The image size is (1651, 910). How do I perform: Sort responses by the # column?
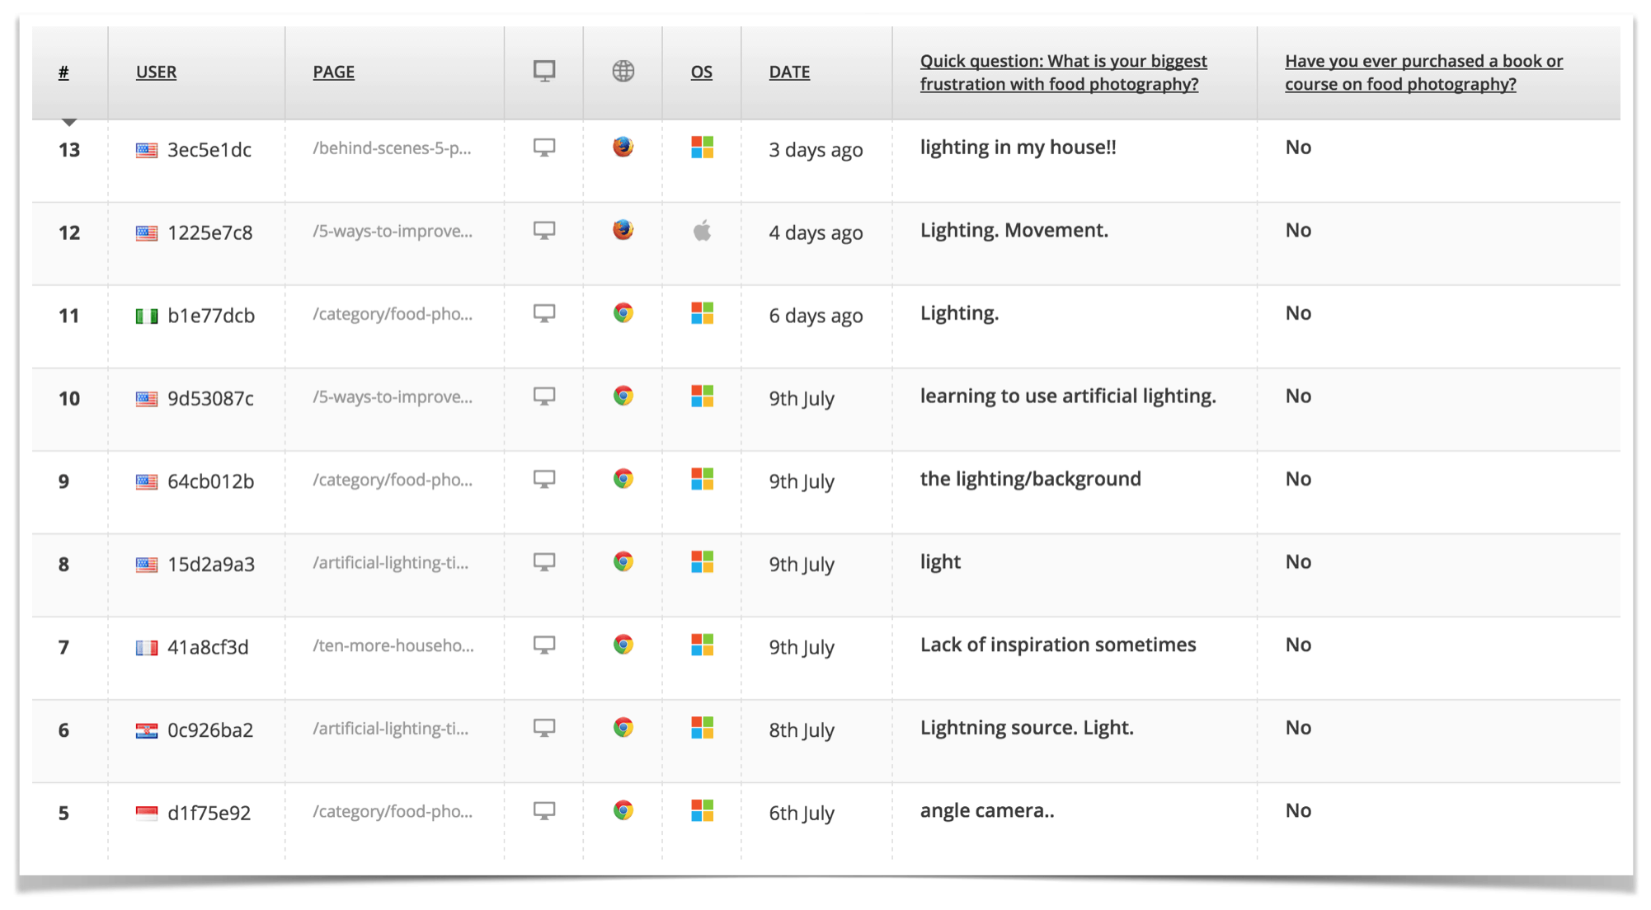63,73
